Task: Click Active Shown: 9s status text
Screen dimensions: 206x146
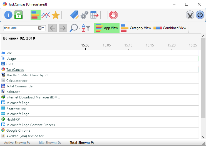Action: point(17,143)
